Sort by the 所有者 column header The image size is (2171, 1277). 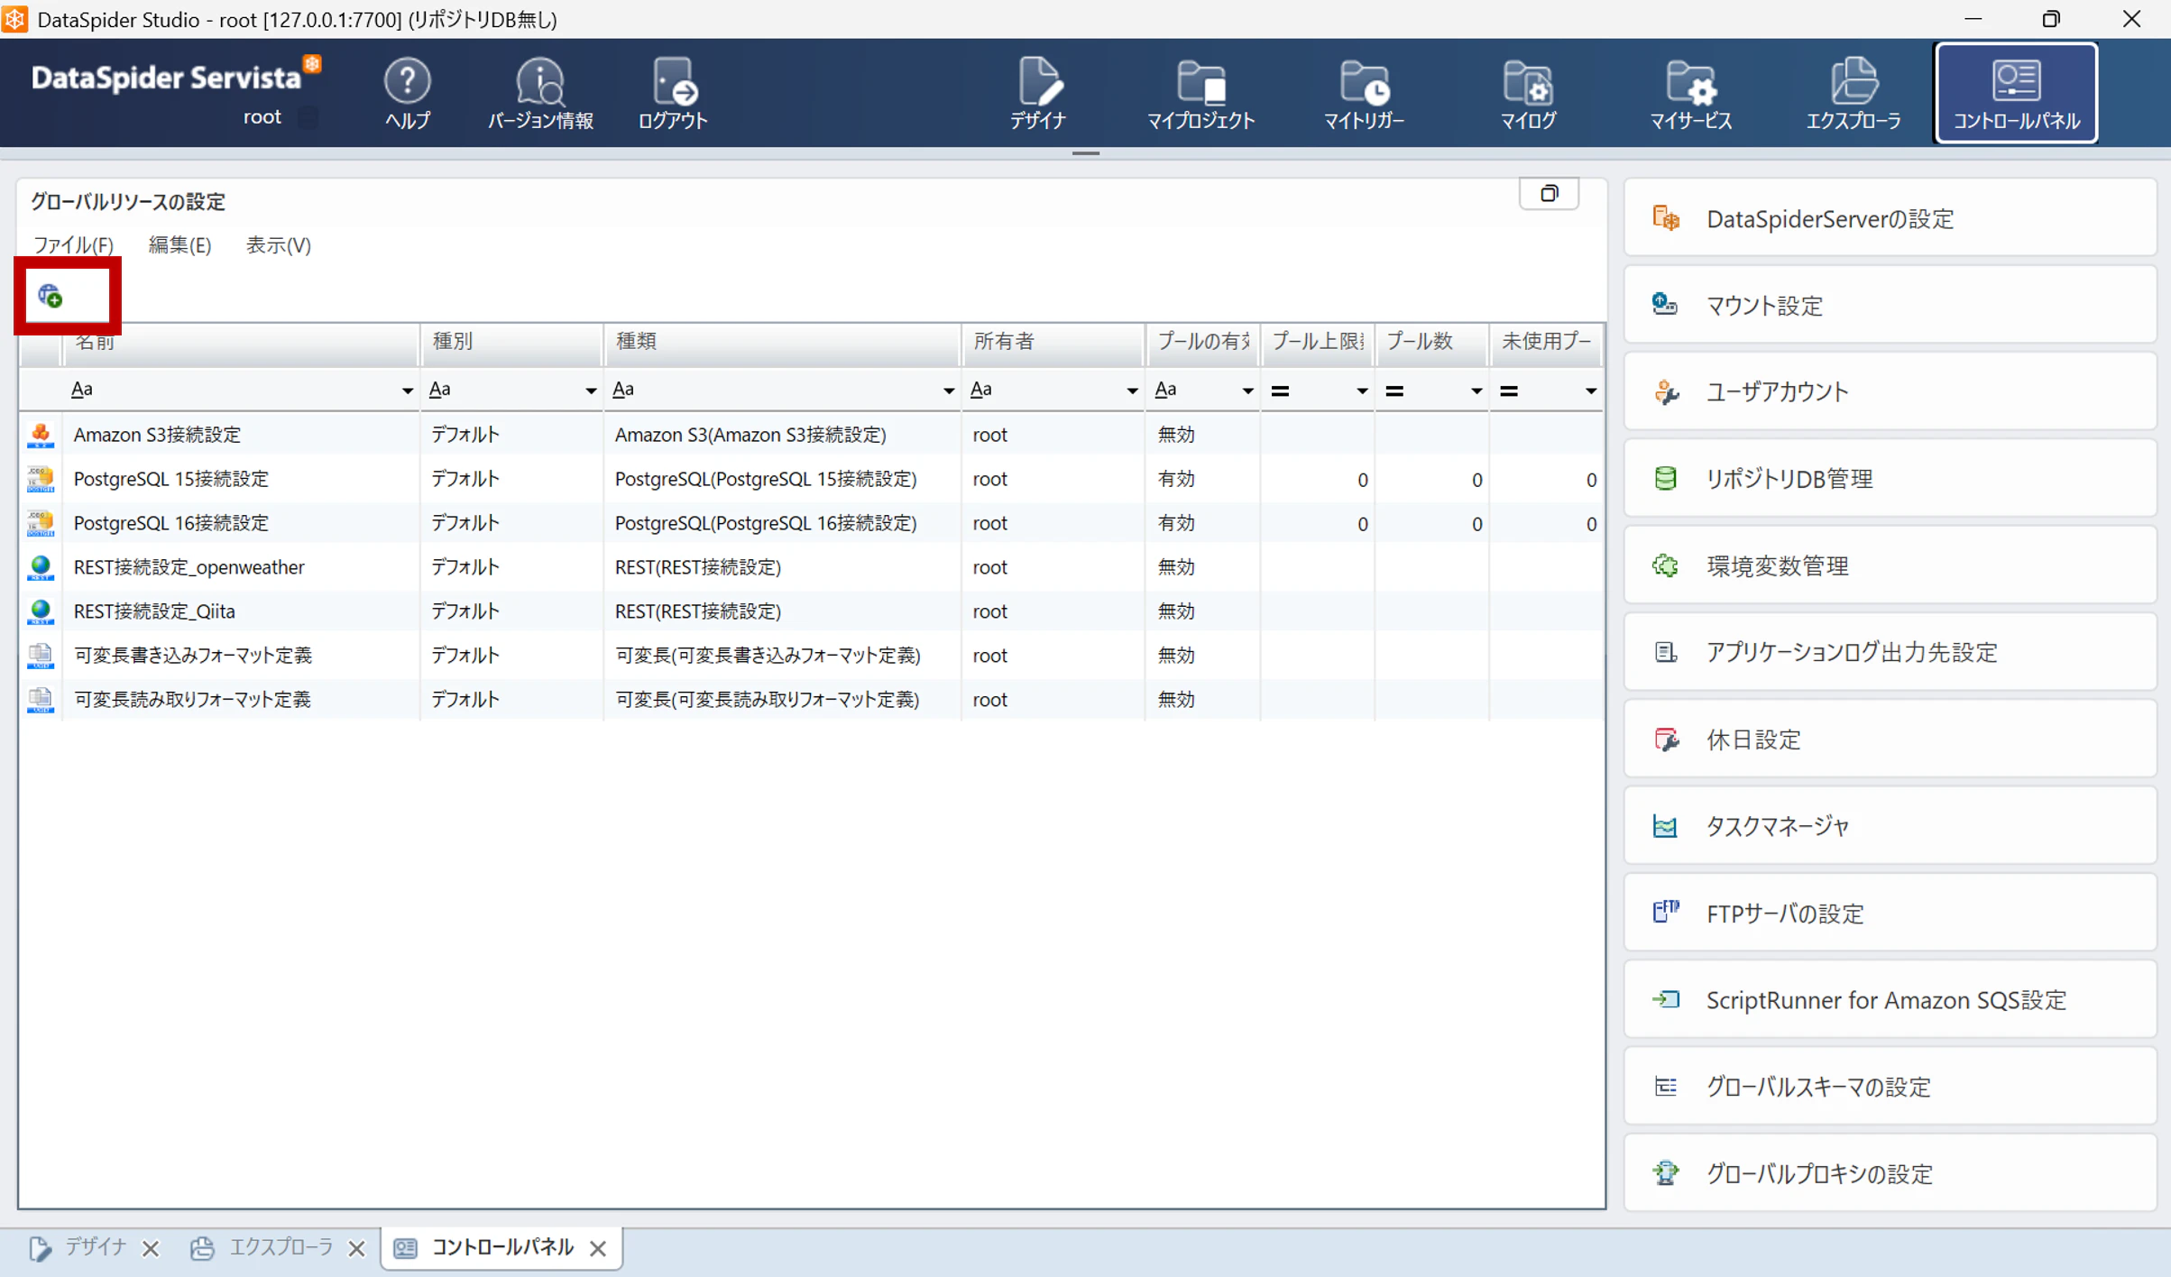tap(1053, 342)
